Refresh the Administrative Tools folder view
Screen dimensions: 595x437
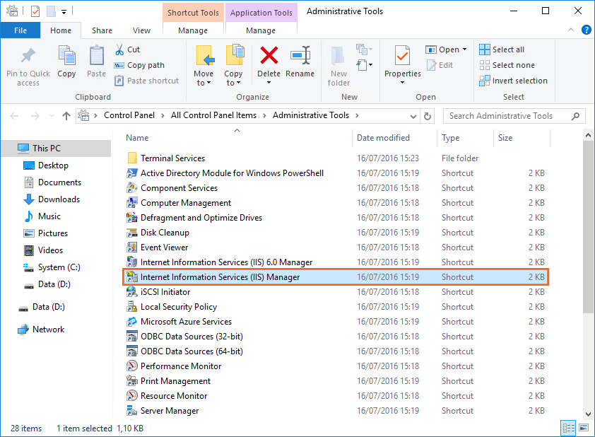(428, 116)
